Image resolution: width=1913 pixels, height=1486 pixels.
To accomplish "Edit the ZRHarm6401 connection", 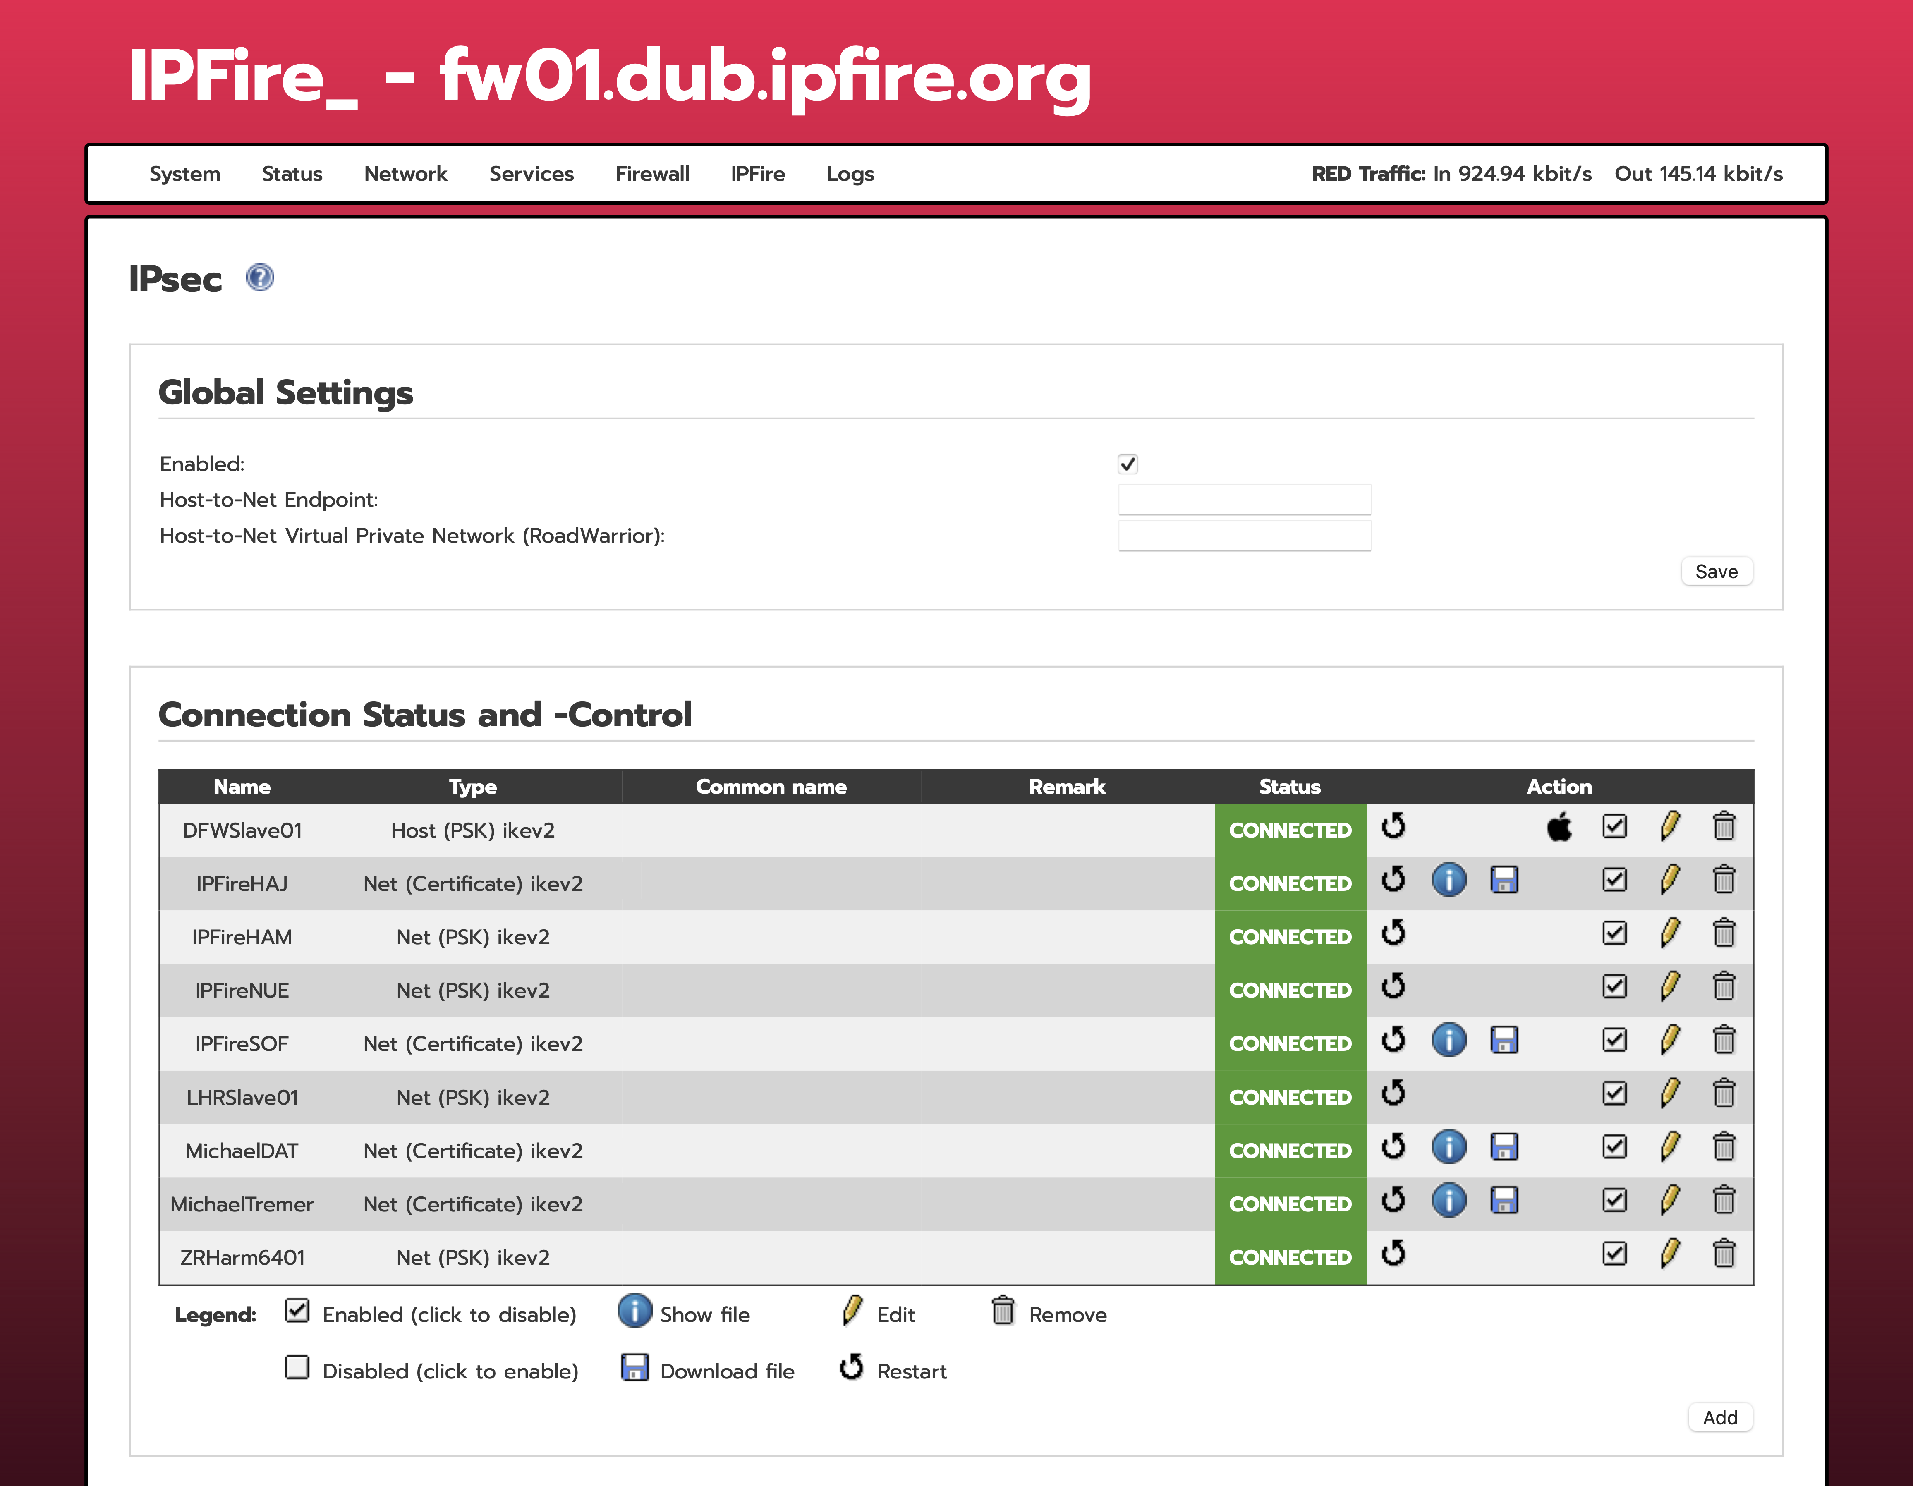I will (1669, 1253).
